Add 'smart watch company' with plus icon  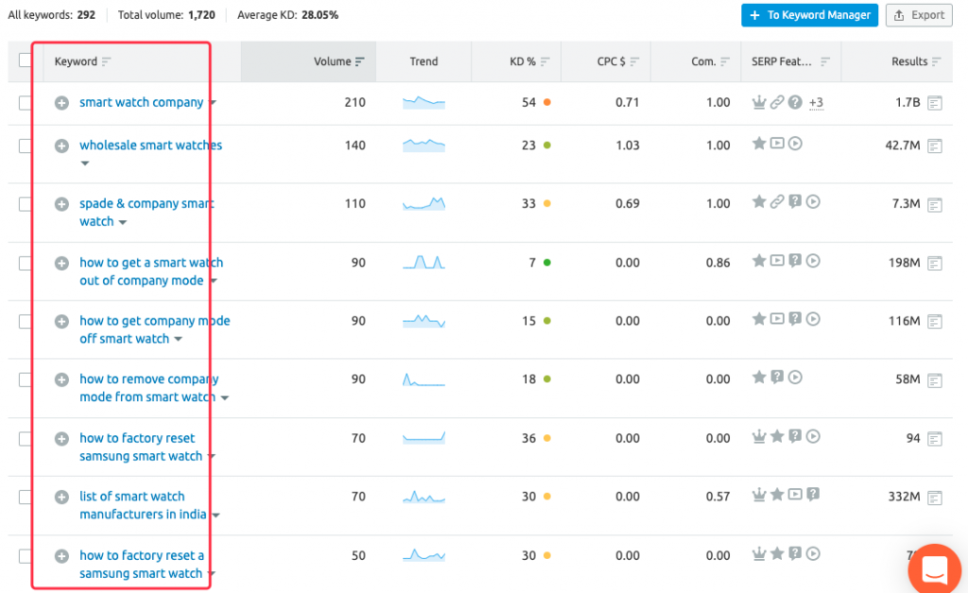61,102
